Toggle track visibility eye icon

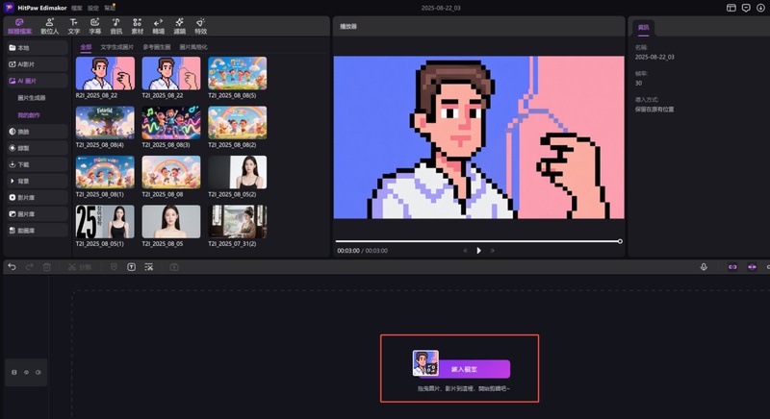(x=26, y=373)
